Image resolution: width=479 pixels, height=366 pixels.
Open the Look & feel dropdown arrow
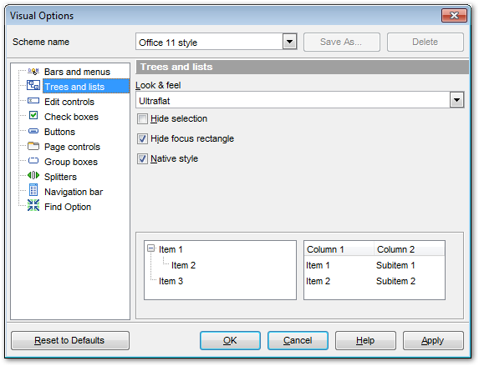[456, 100]
